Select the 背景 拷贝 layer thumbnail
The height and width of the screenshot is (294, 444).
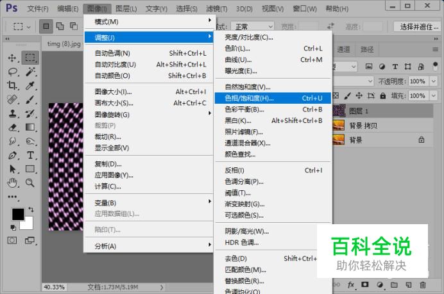(338, 126)
